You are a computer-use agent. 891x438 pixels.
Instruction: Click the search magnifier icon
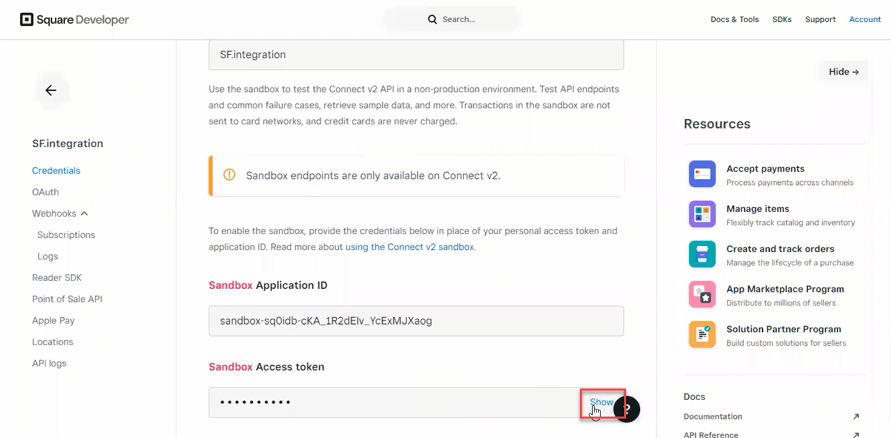pyautogui.click(x=433, y=19)
